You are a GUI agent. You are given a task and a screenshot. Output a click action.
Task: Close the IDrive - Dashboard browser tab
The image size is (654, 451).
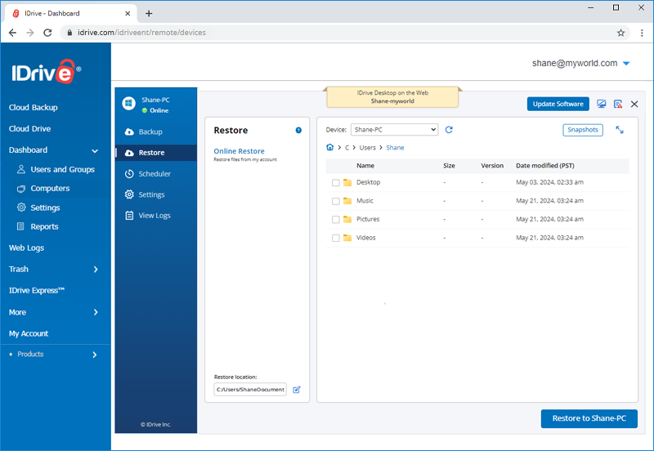click(x=128, y=13)
